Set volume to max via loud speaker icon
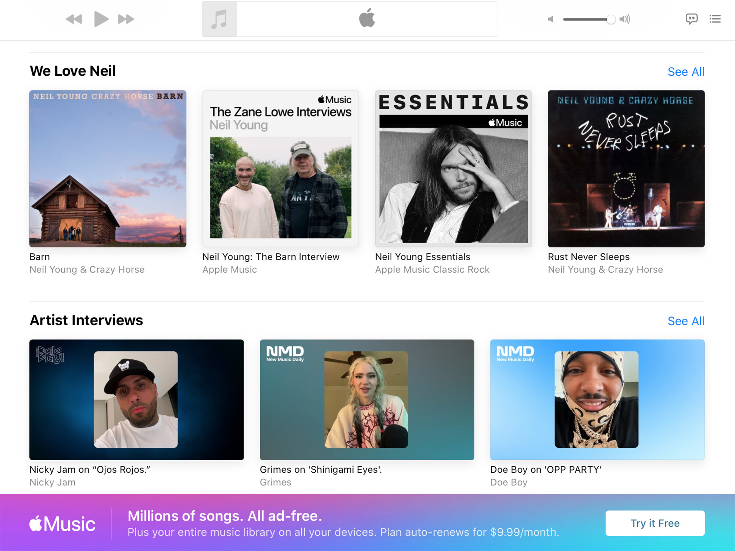735x551 pixels. point(624,19)
